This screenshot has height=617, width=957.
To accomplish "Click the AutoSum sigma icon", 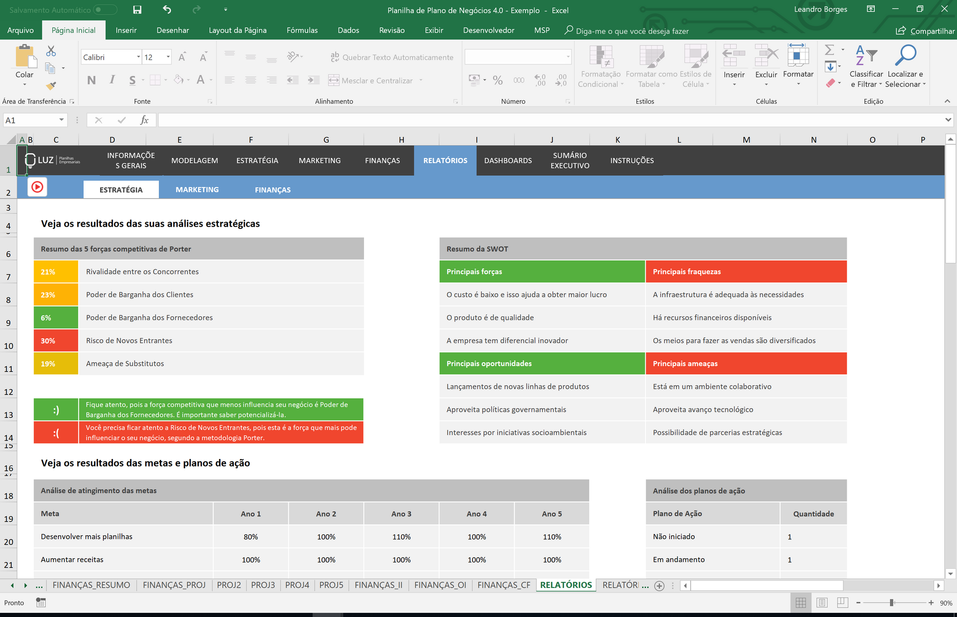I will click(829, 50).
